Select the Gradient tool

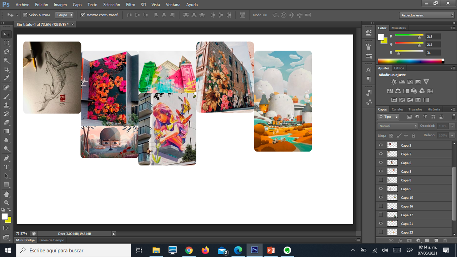pos(6,131)
